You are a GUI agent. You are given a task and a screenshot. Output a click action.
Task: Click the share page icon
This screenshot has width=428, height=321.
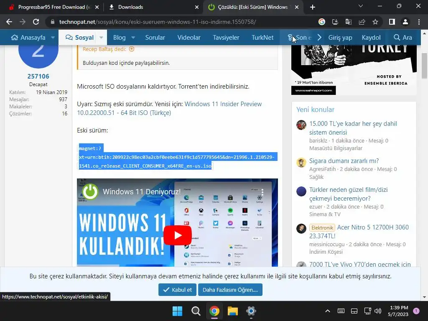click(x=362, y=22)
